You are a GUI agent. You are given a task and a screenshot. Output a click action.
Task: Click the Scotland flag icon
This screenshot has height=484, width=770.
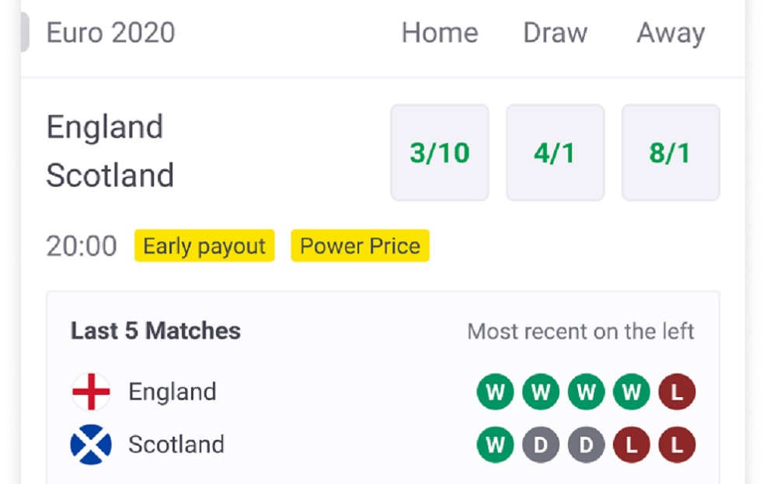pos(91,444)
